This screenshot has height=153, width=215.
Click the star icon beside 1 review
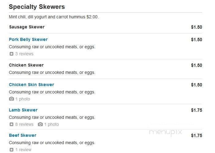point(12,150)
